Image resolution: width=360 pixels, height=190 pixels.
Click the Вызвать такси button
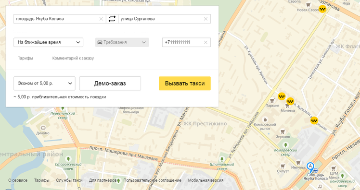[185, 83]
